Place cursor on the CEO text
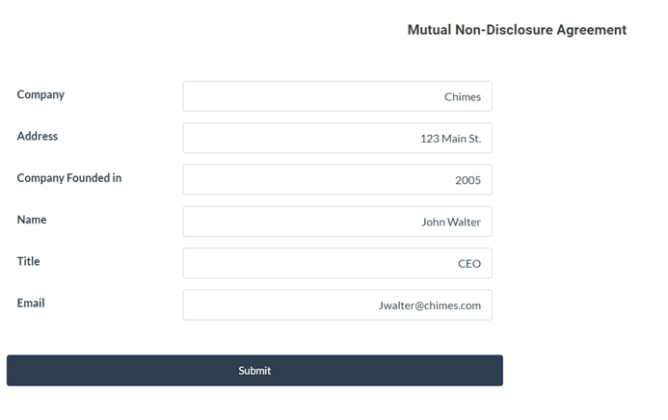This screenshot has height=420, width=668. (469, 264)
